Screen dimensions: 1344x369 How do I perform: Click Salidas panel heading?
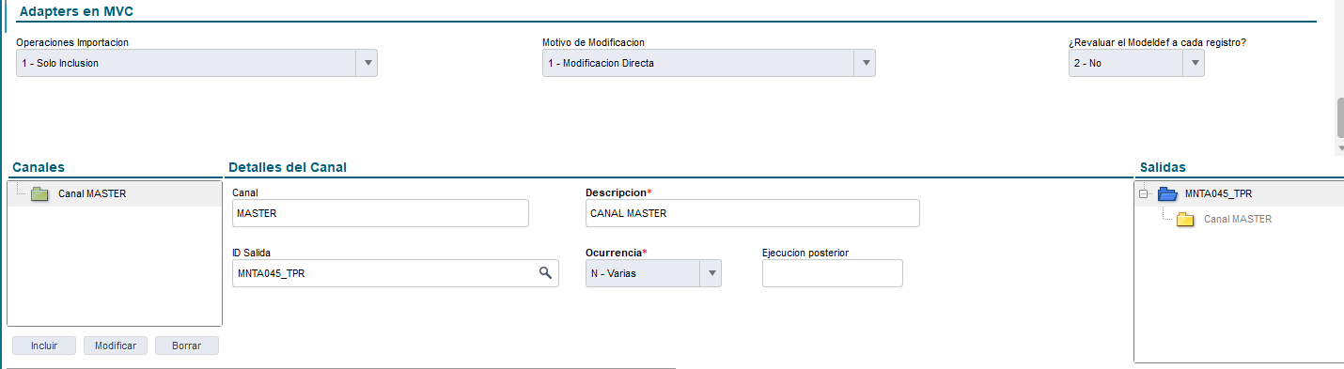1163,167
